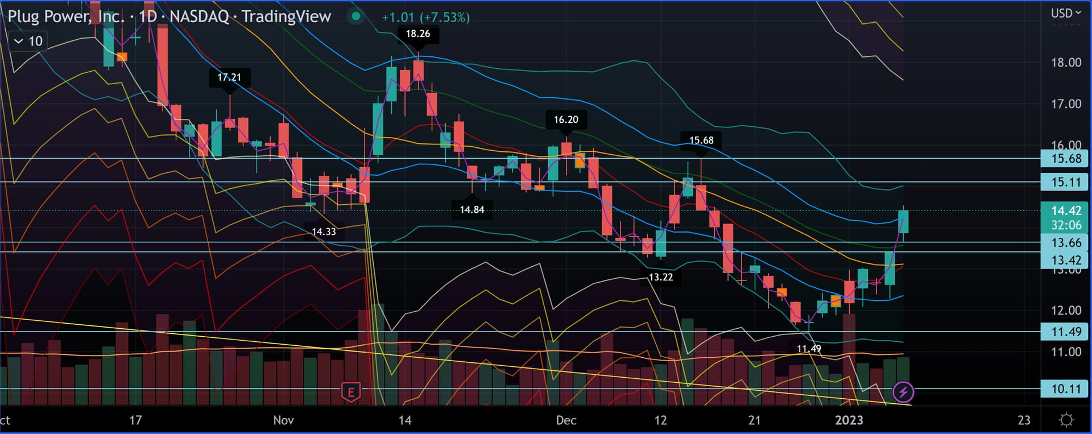1092x434 pixels.
Task: Select the 11.49 price axis label
Action: click(1065, 332)
